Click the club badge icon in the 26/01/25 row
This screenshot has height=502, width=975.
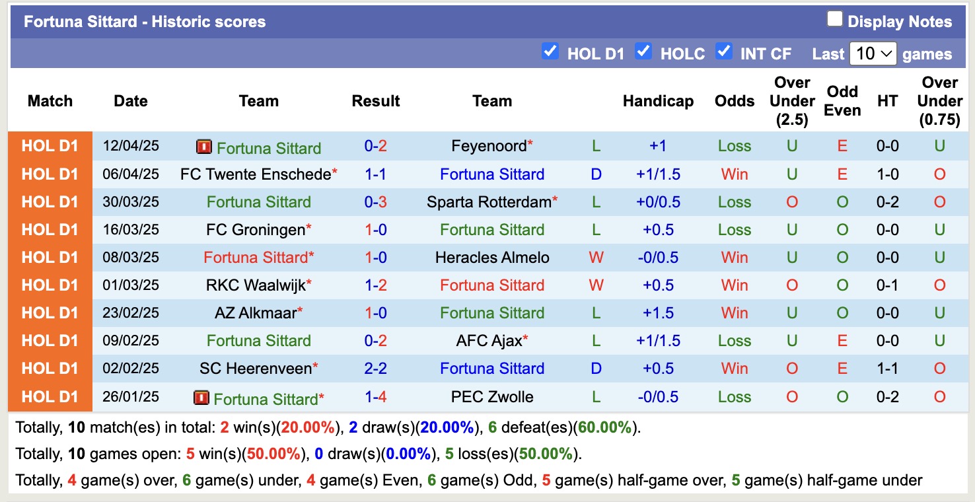[201, 396]
